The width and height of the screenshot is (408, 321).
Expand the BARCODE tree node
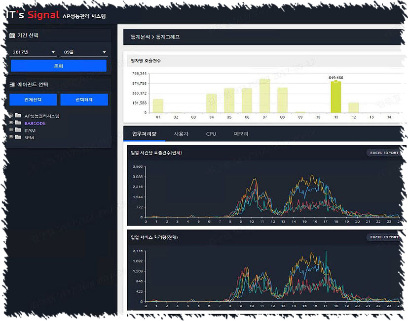(11, 122)
